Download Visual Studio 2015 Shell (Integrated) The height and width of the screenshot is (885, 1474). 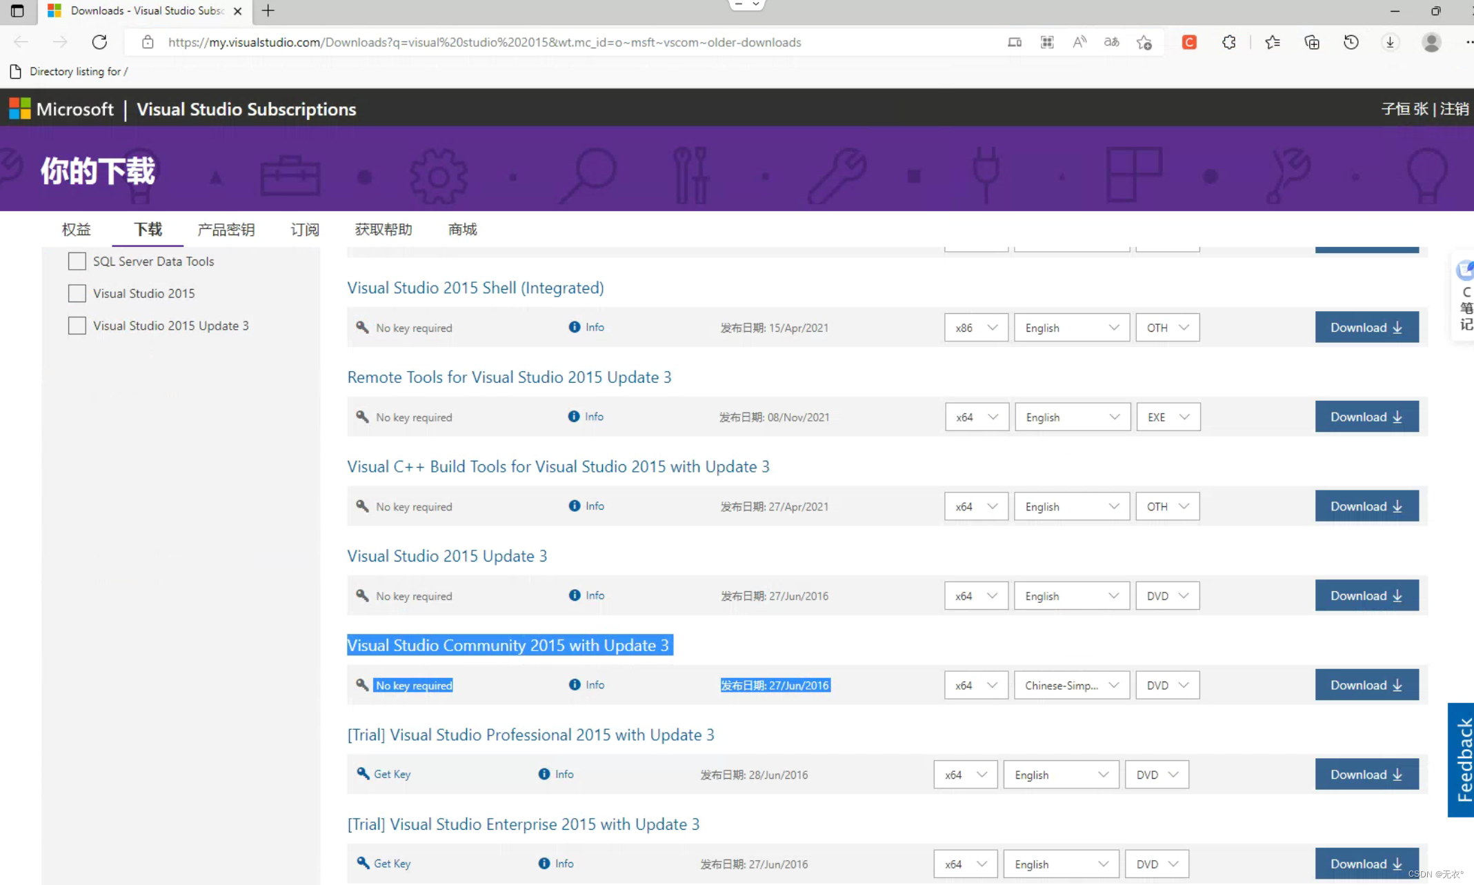click(x=1366, y=327)
